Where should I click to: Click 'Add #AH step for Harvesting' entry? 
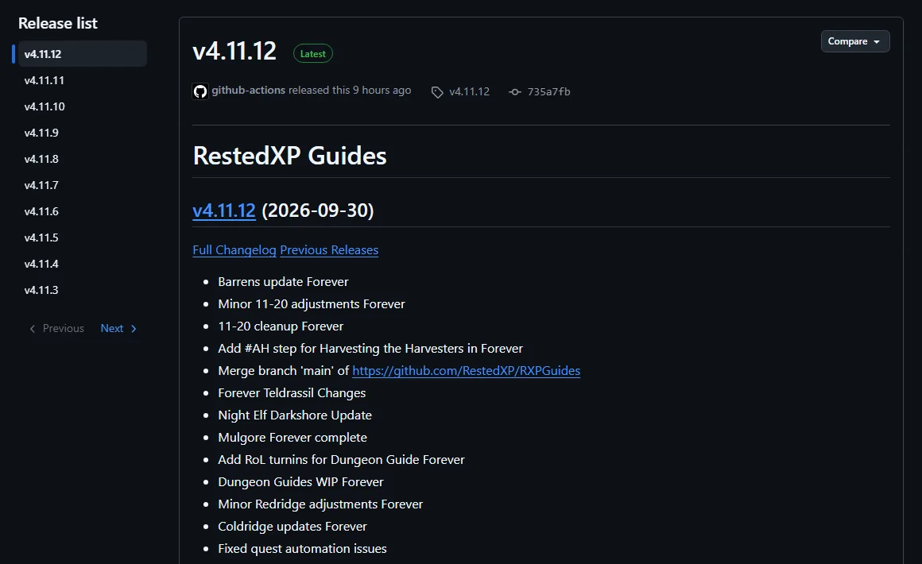(370, 349)
